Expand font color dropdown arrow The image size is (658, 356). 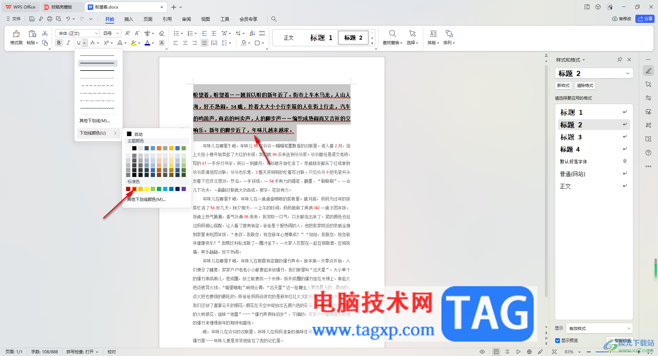coord(153,43)
